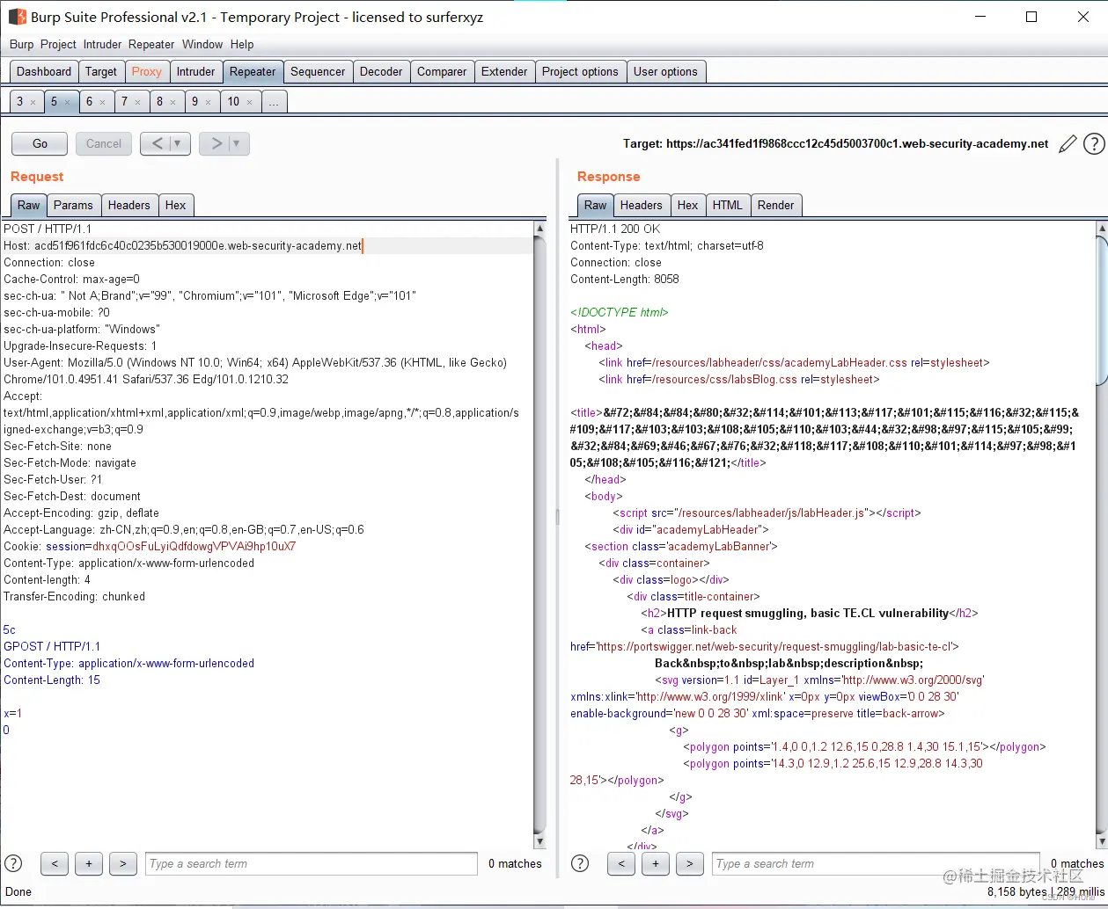Open the forward history dropdown arrow
The image size is (1108, 909).
[238, 143]
